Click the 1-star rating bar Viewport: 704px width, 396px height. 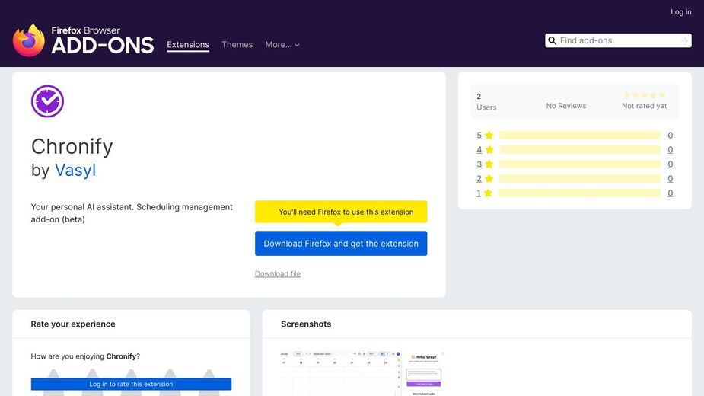[579, 193]
